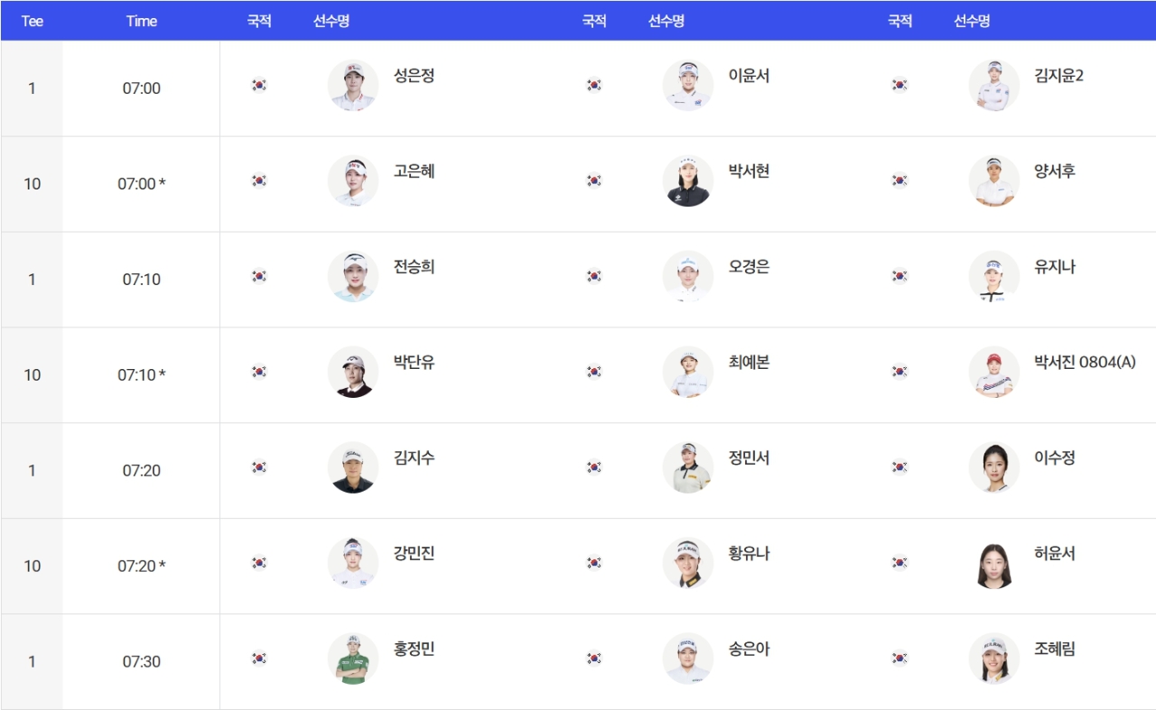Viewport: 1156px width, 710px height.
Task: Open player photo of 성은정
Action: 353,86
